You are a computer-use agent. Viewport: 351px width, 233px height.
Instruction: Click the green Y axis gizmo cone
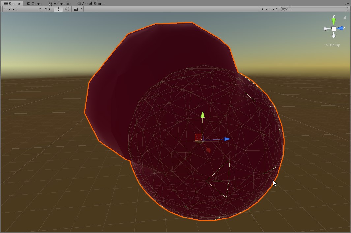tap(334, 21)
